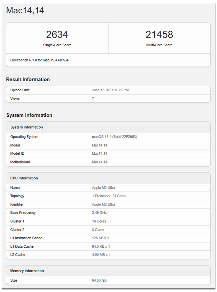Click the CPU Information table header
The height and width of the screenshot is (292, 217).
tap(24, 178)
